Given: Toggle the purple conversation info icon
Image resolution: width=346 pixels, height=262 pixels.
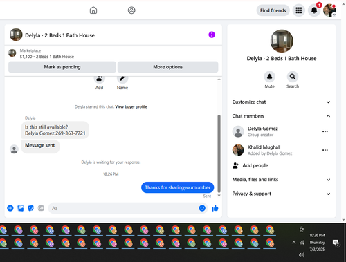Looking at the screenshot, I should pos(212,35).
